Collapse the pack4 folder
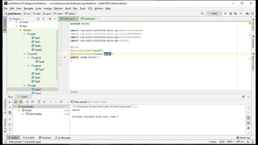Screen dimensions: 258x145 (x=28, y=66)
